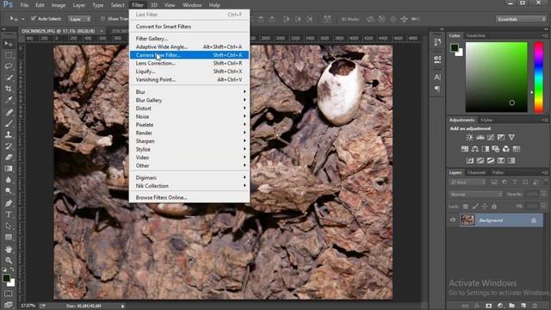Image resolution: width=551 pixels, height=310 pixels.
Task: Choose Camera Raw Filter from the menu
Action: pos(189,55)
